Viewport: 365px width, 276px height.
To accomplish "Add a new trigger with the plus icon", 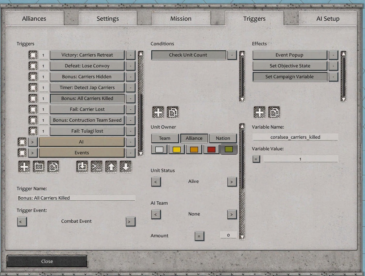I will pyautogui.click(x=25, y=167).
